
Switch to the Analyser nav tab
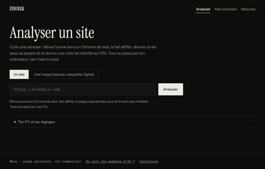203,9
